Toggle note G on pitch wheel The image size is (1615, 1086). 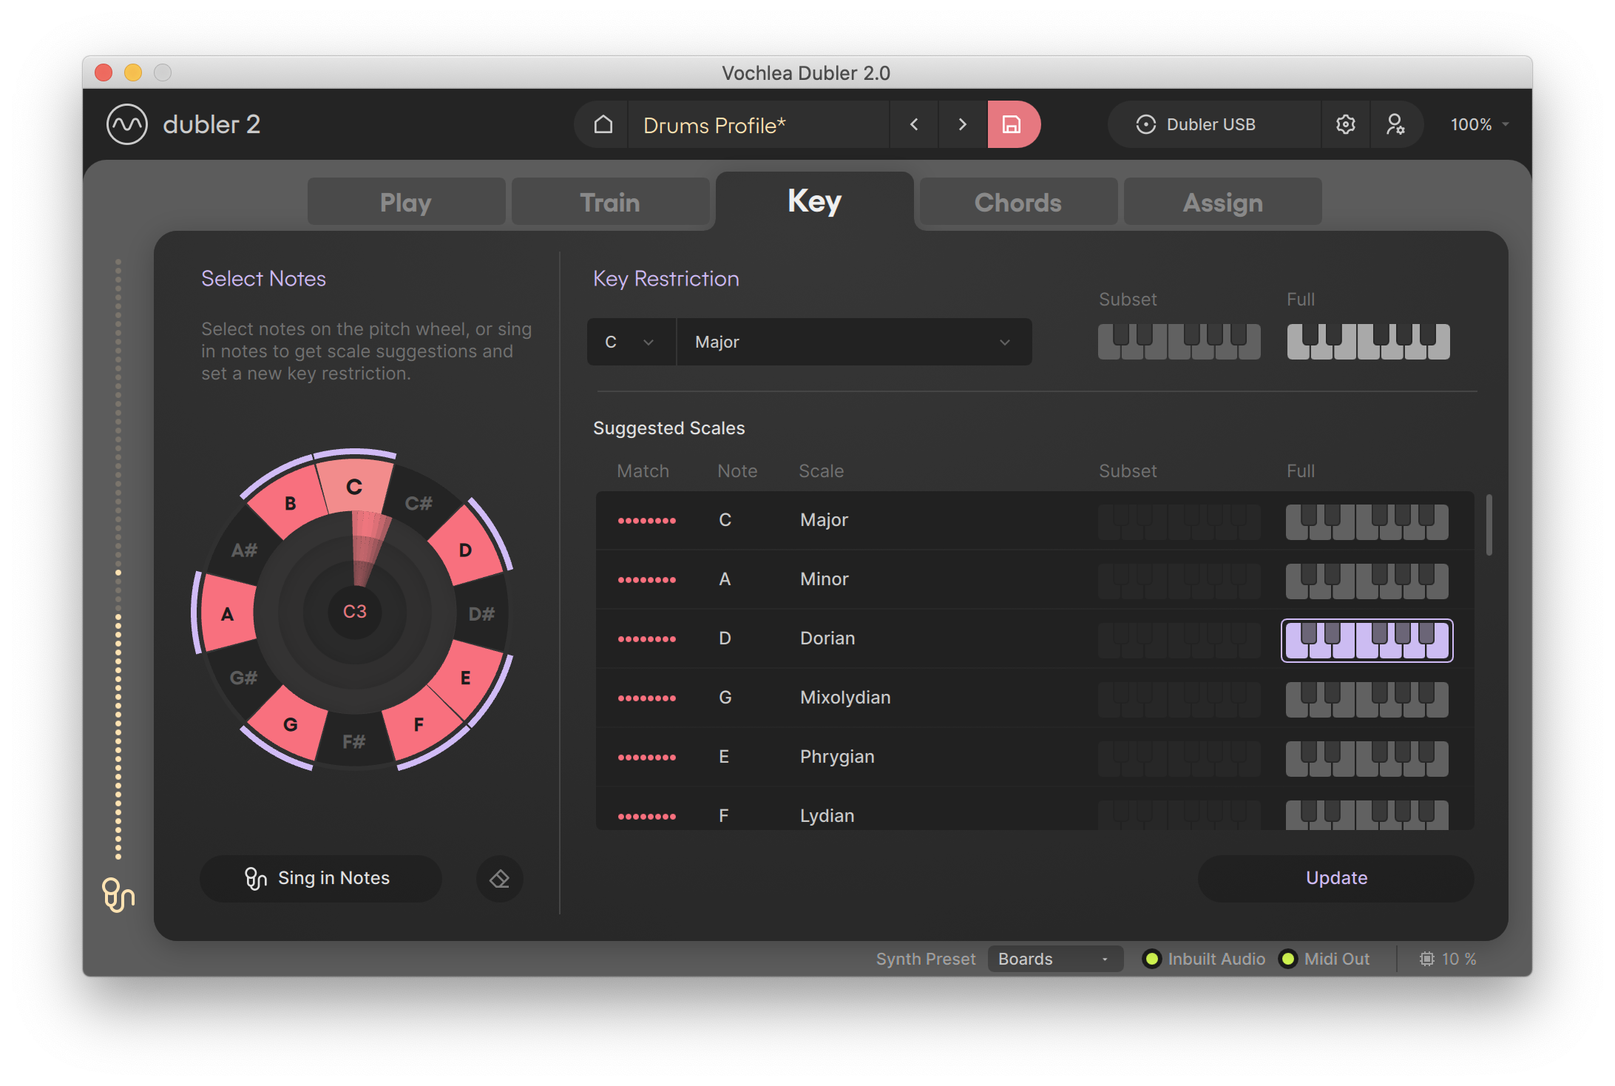291,724
